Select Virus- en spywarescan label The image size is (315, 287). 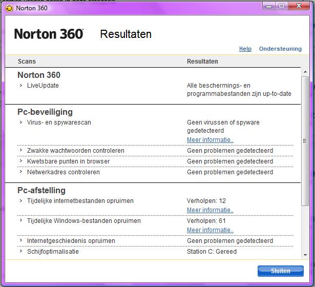coord(59,122)
